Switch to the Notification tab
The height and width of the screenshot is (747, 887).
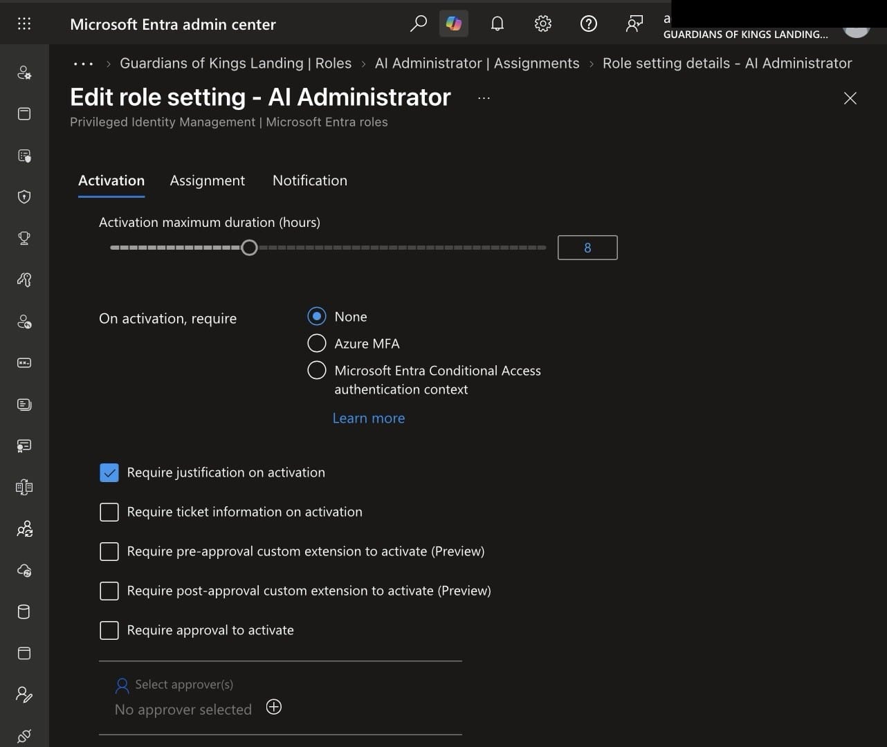click(x=310, y=181)
